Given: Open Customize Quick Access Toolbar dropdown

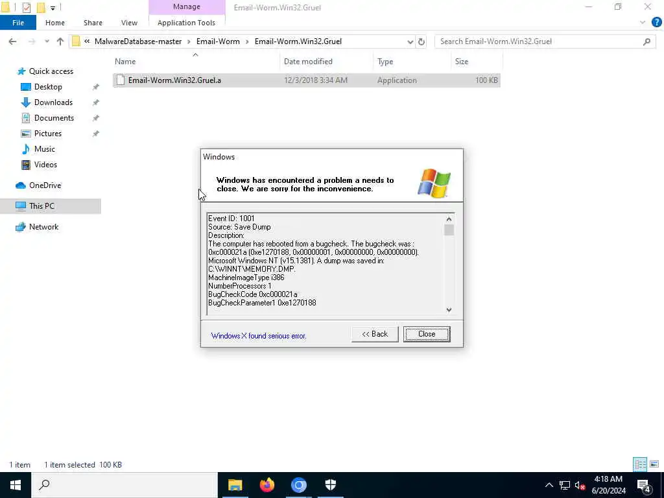Looking at the screenshot, I should [x=53, y=8].
